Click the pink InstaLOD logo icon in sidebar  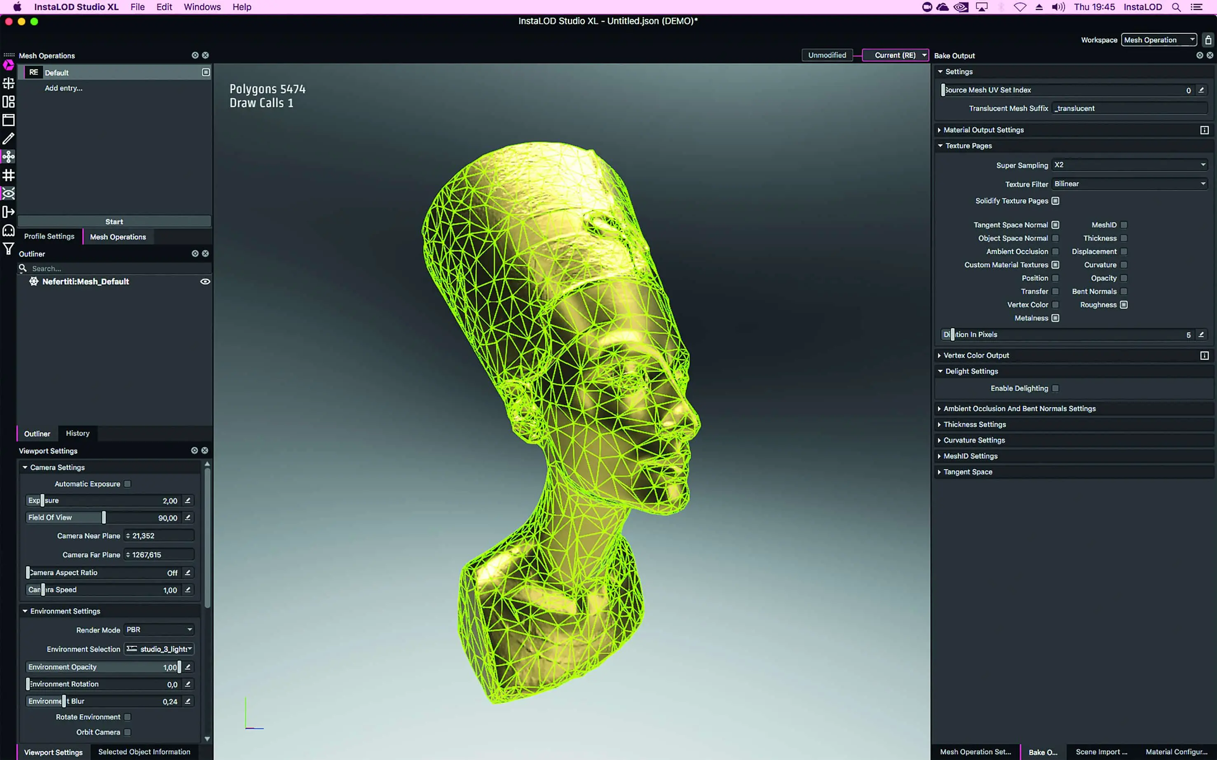[9, 65]
